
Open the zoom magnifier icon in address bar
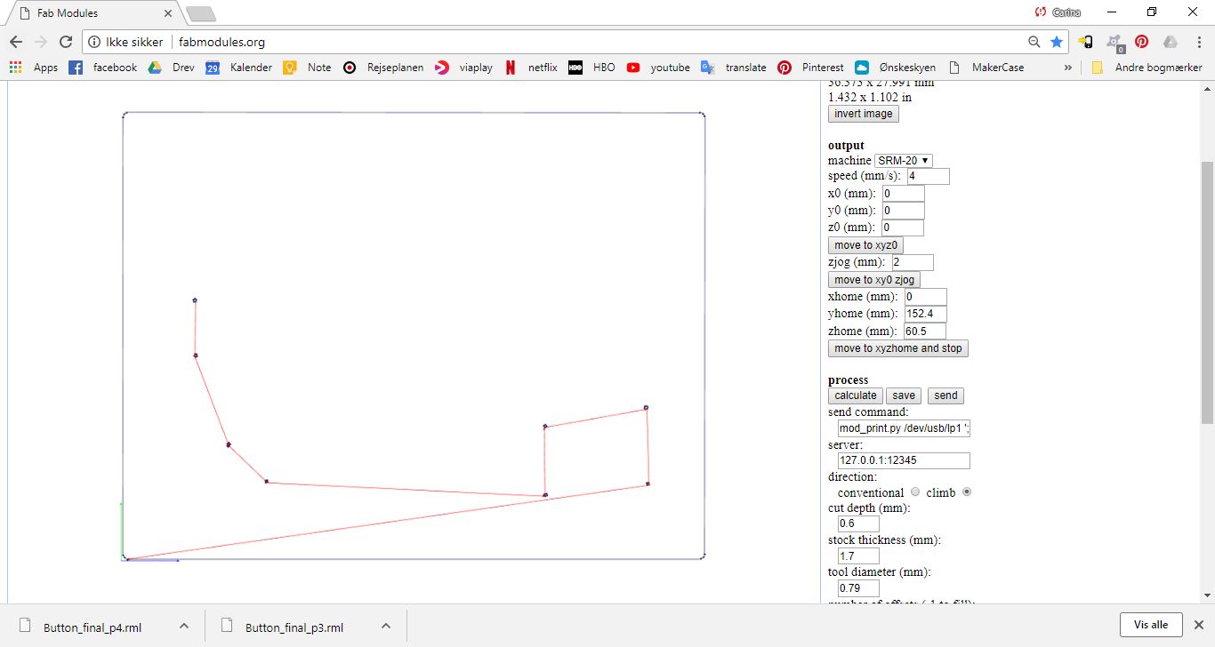click(x=1034, y=42)
